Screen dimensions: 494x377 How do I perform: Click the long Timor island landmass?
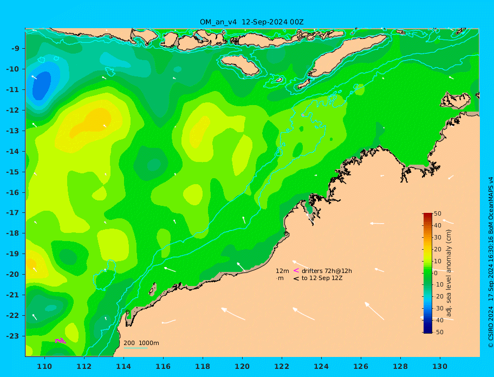pyautogui.click(x=347, y=56)
